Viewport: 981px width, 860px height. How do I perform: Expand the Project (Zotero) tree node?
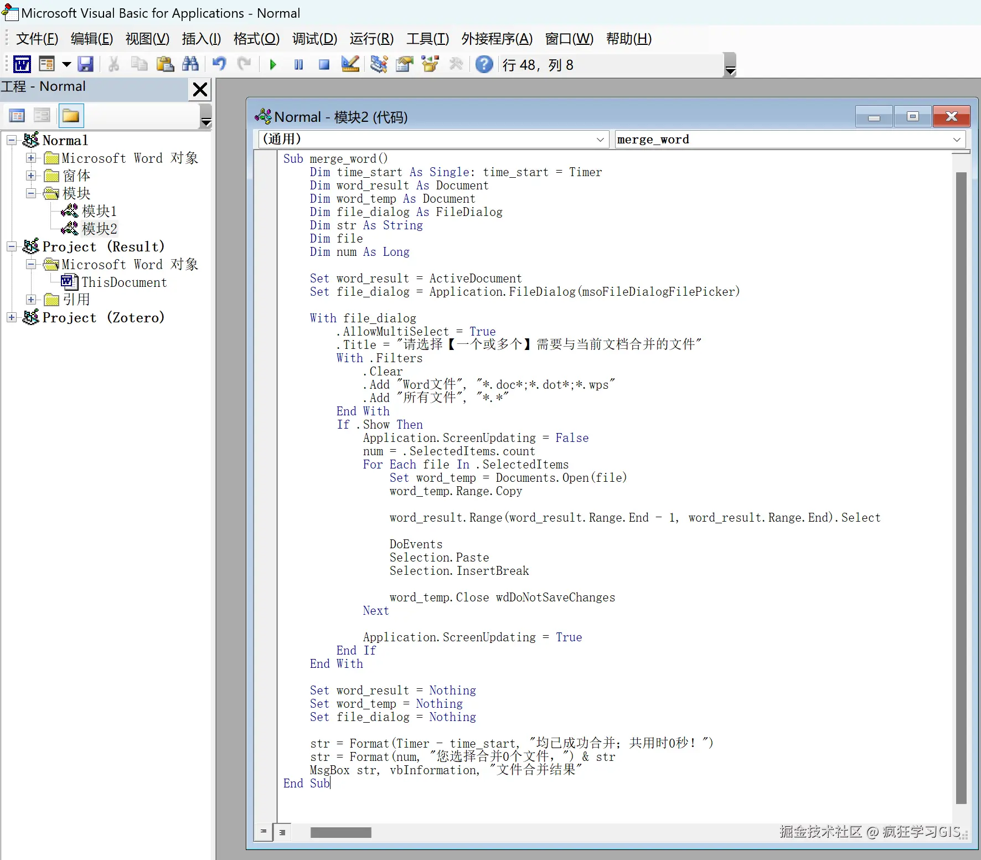click(12, 317)
